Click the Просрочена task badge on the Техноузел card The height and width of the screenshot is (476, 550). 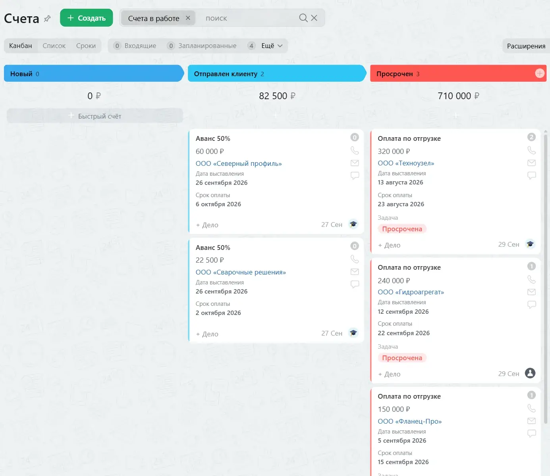[x=402, y=229]
